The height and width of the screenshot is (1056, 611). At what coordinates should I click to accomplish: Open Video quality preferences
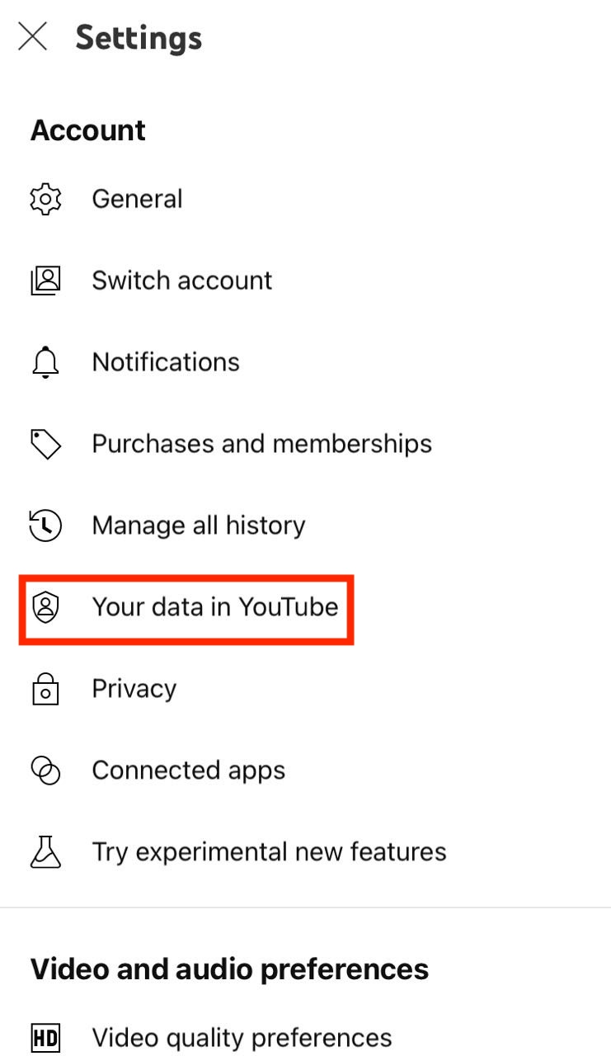point(242,1037)
